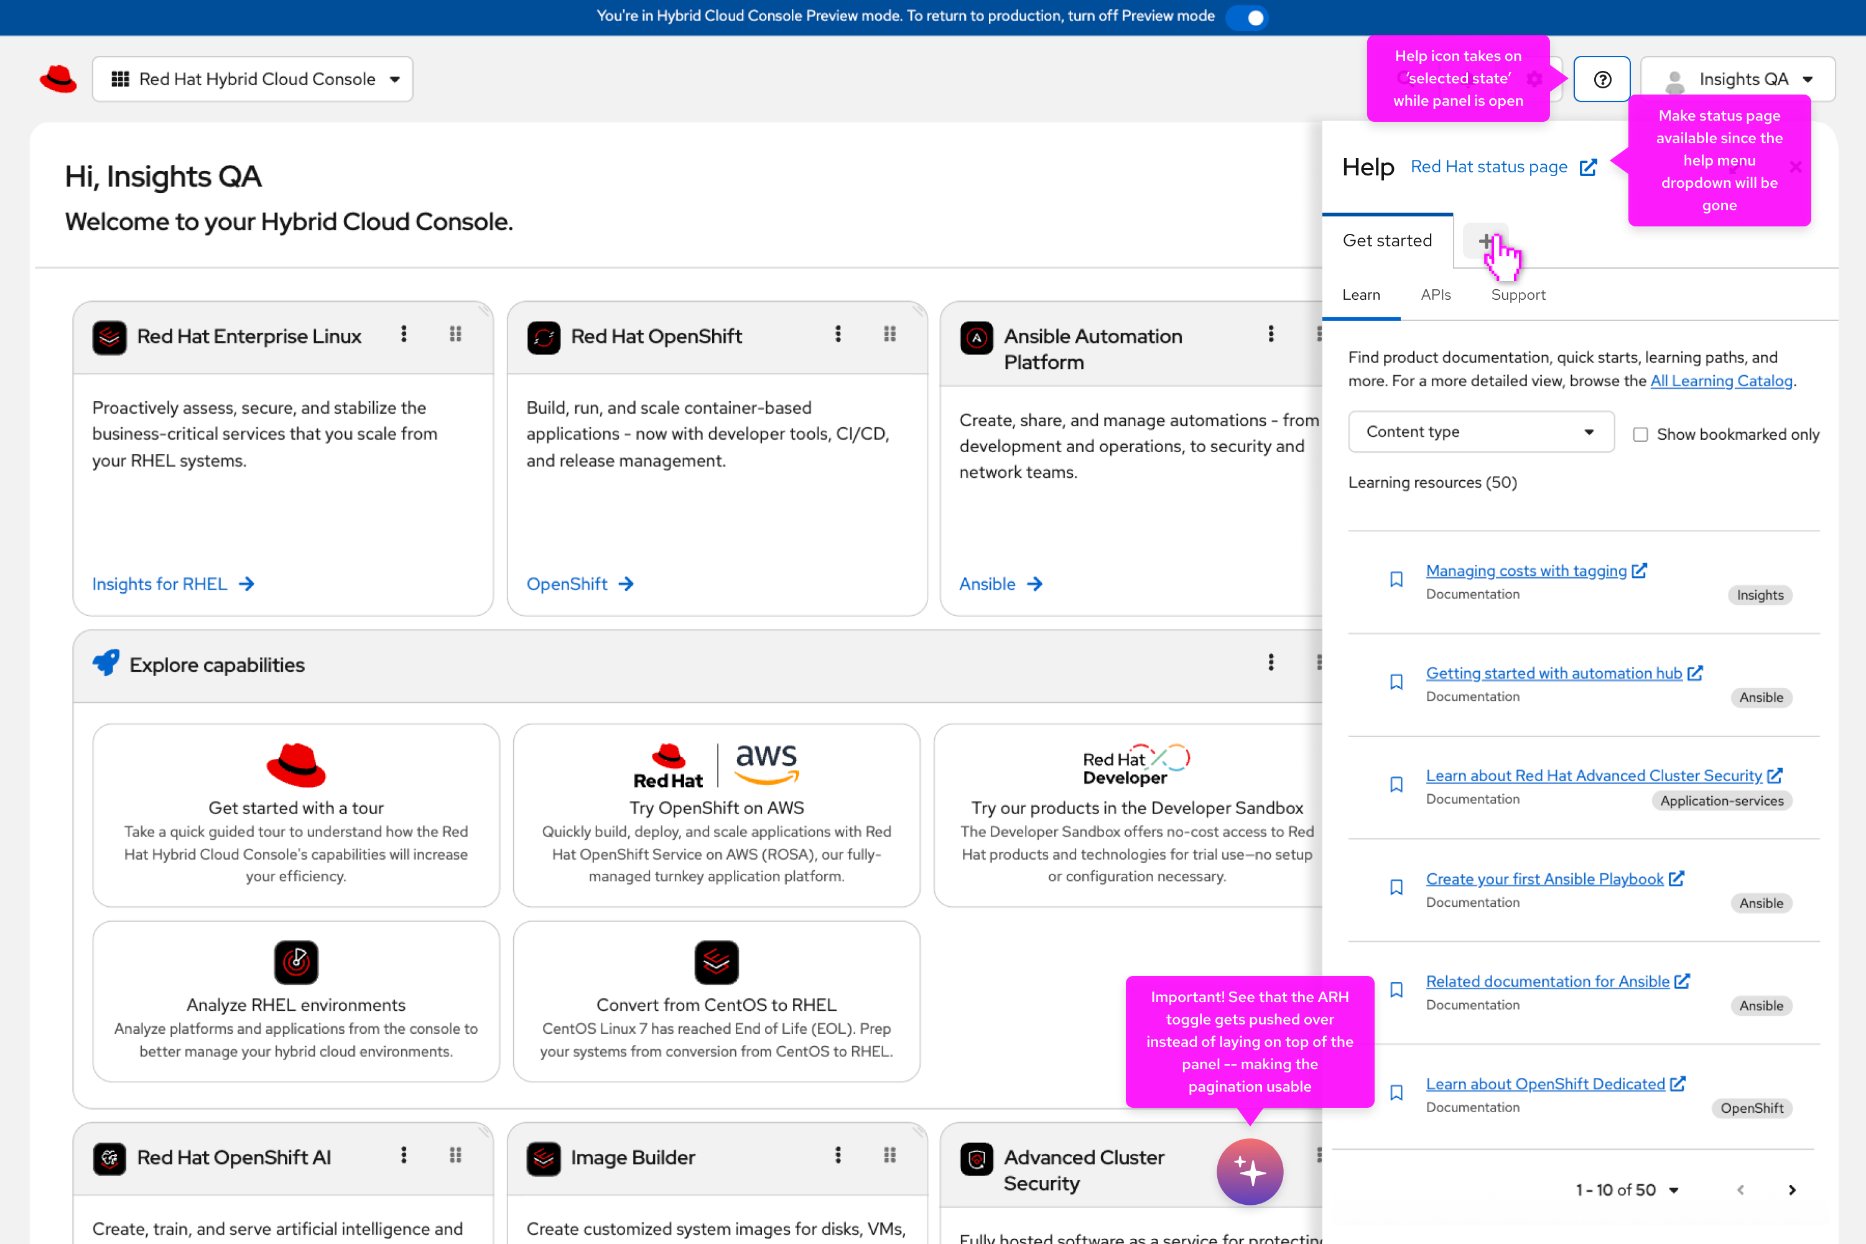
Task: Open the Content type dropdown
Action: 1480,432
